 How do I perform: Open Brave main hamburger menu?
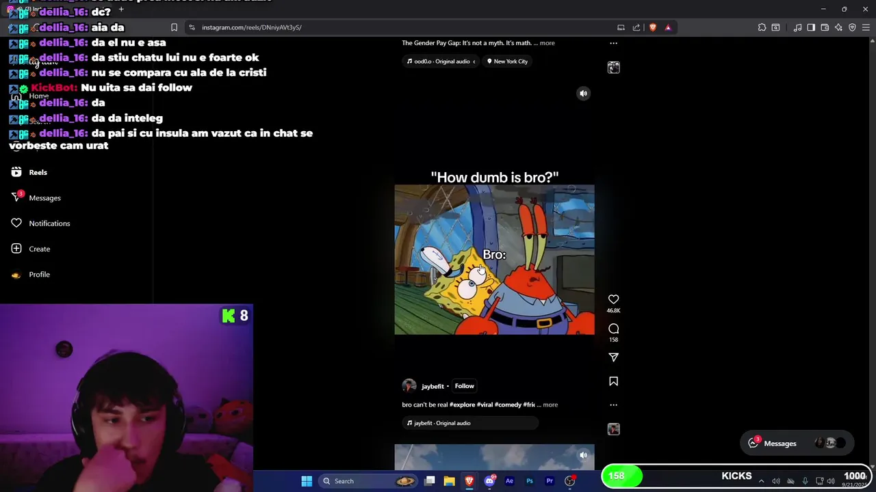[866, 27]
